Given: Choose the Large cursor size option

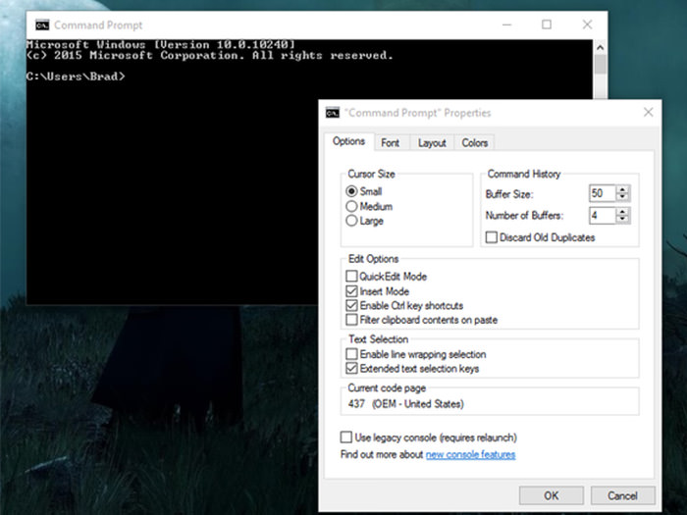Looking at the screenshot, I should (352, 222).
